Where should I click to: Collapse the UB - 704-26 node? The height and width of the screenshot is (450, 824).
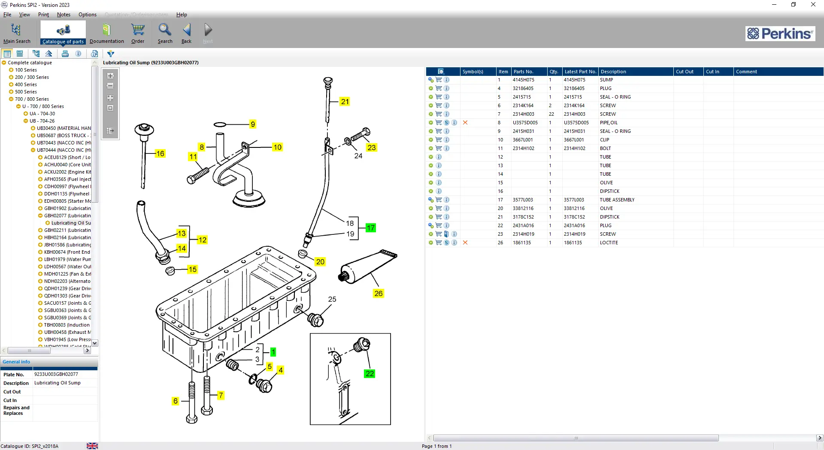26,121
